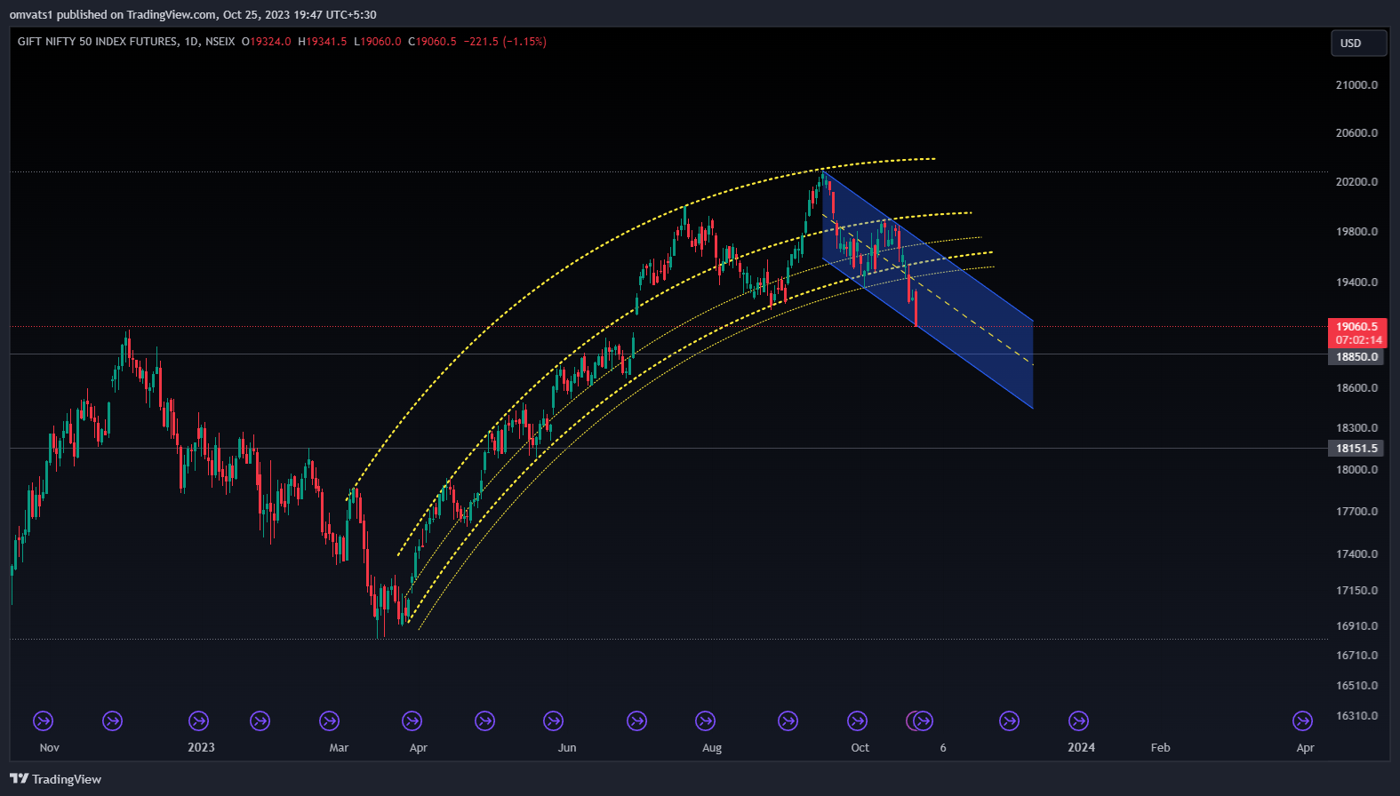This screenshot has width=1400, height=796.
Task: Click the event marker icon above the Oct label
Action: [857, 721]
